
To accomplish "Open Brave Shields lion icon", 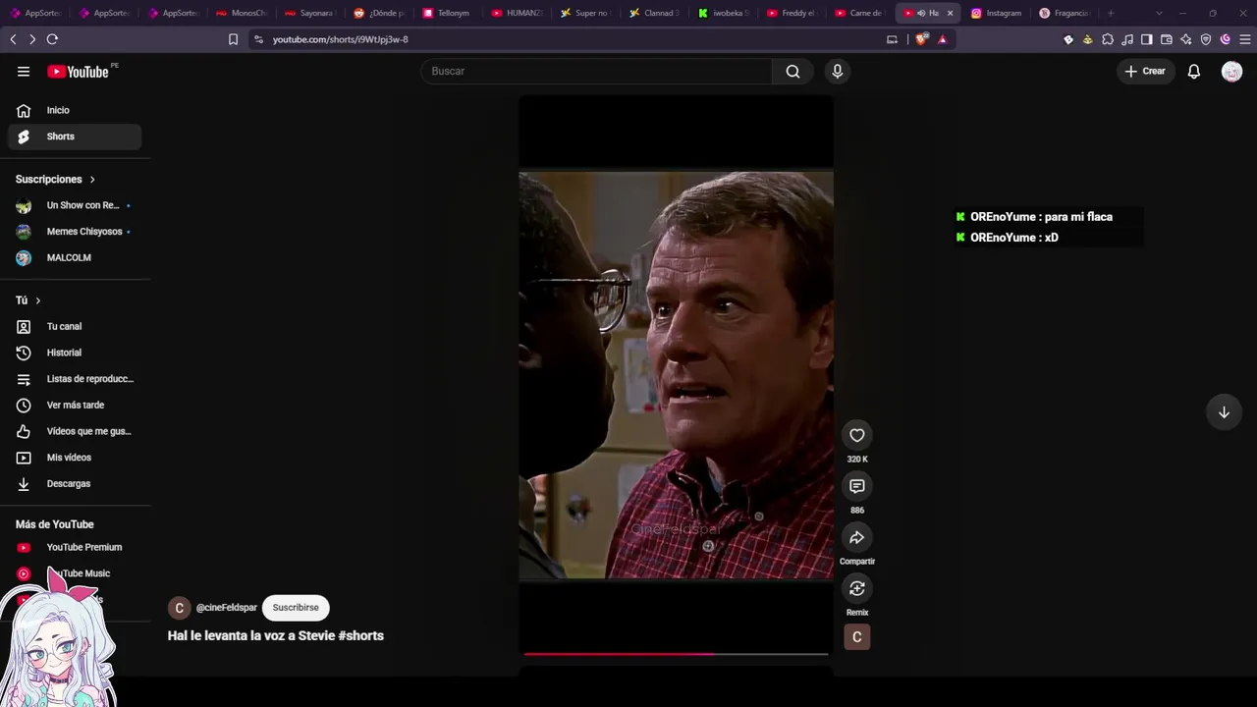I will (x=921, y=39).
